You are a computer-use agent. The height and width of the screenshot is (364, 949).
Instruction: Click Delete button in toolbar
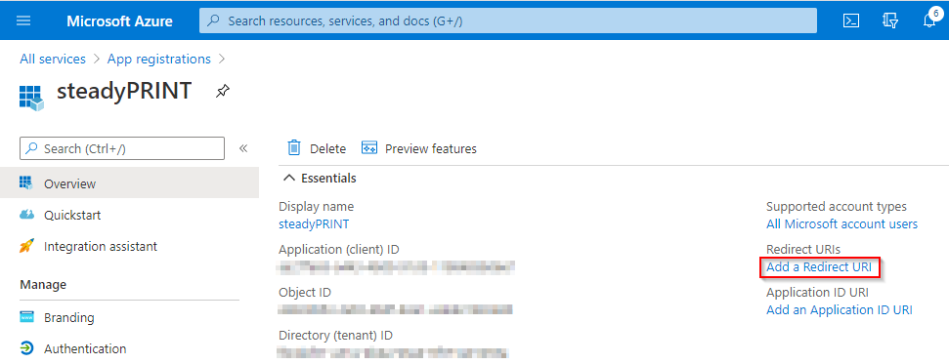tap(317, 148)
